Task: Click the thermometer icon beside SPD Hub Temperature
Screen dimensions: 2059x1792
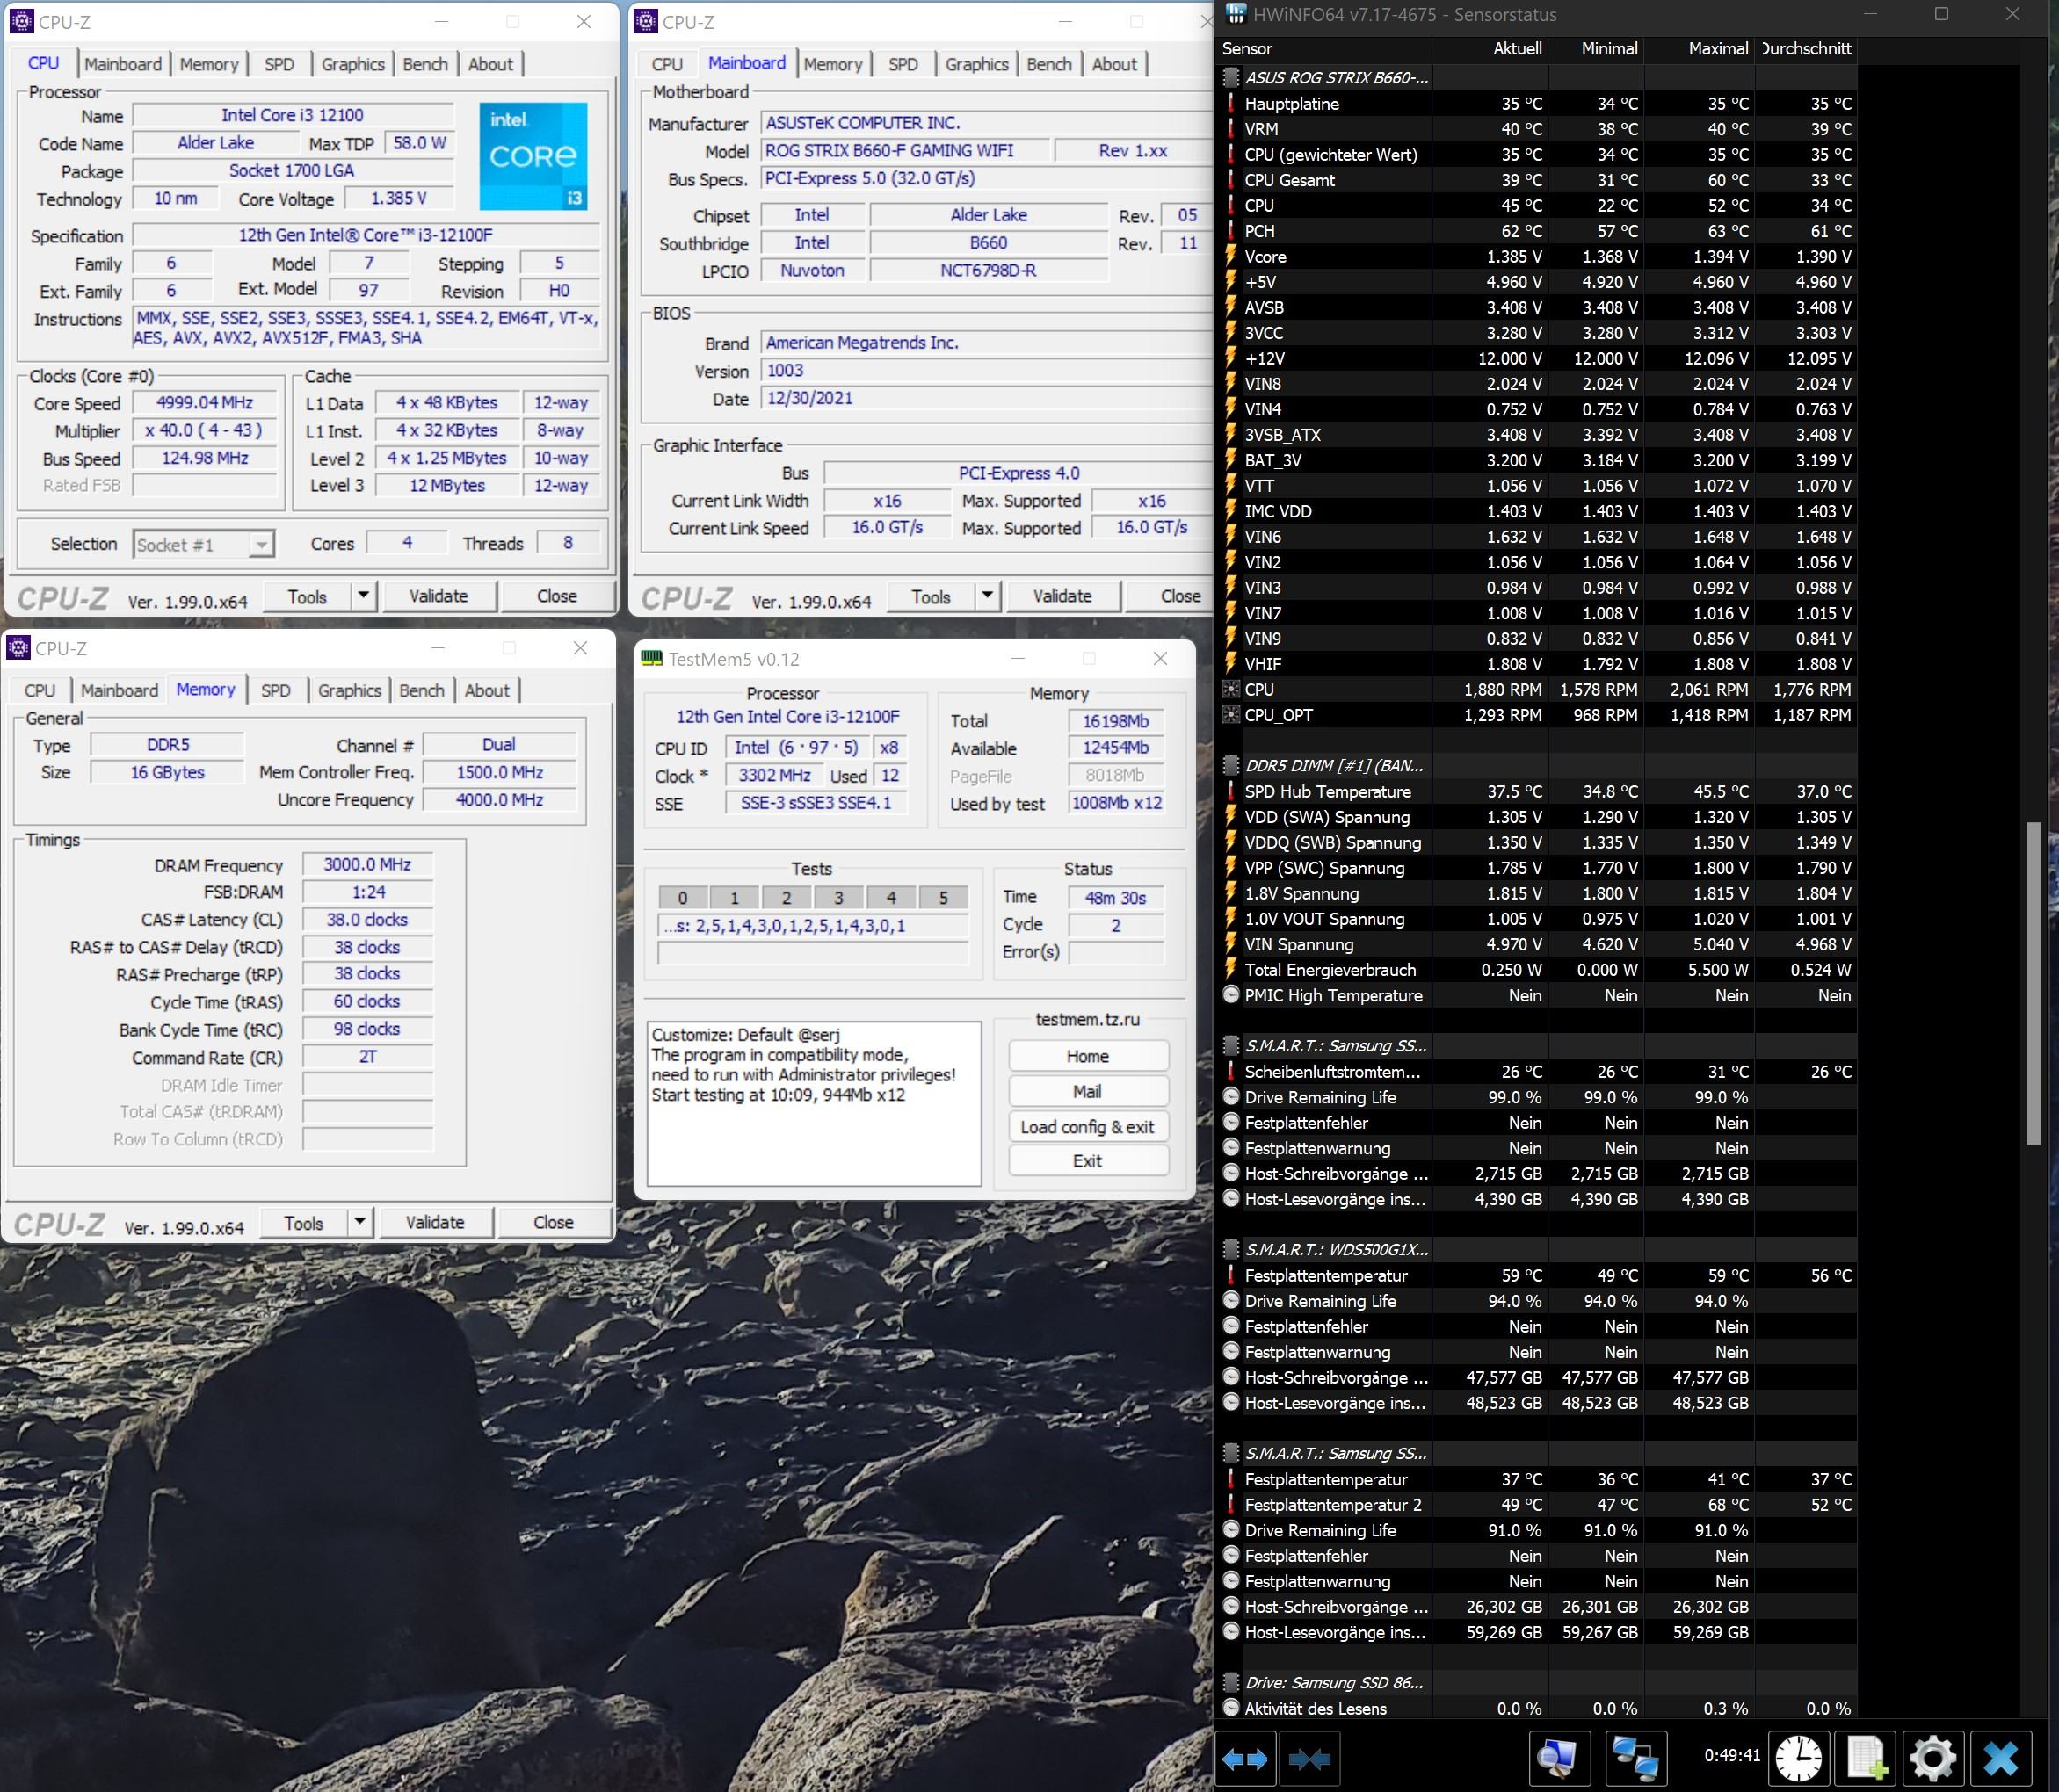Action: (1230, 791)
